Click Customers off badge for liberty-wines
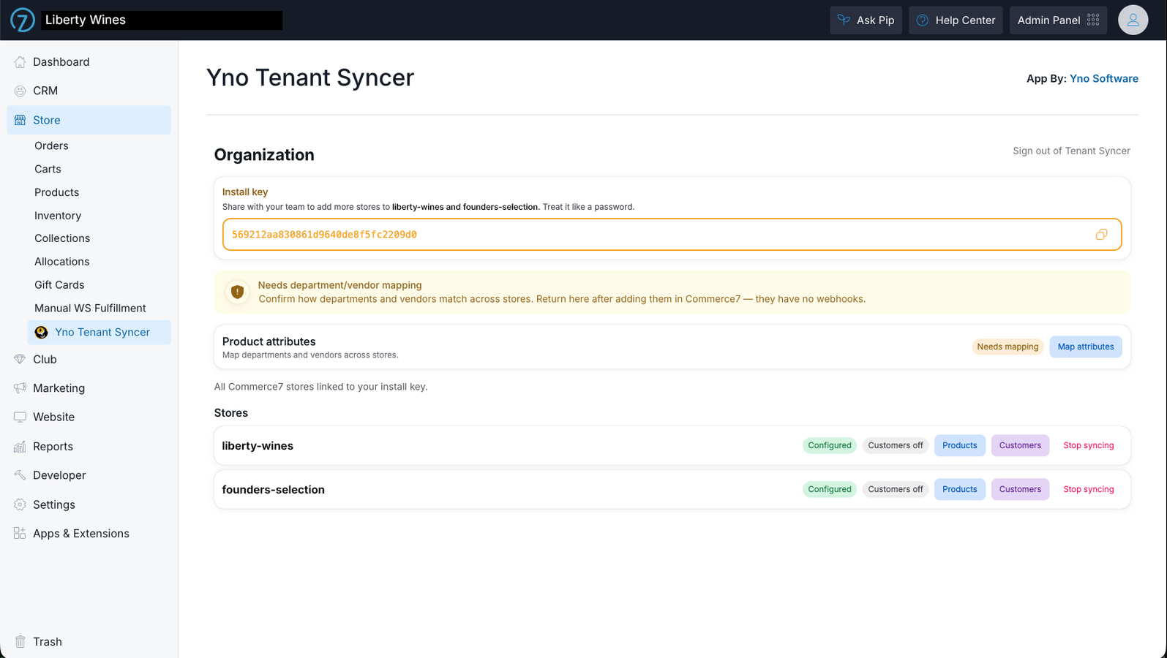The width and height of the screenshot is (1167, 658). [x=896, y=445]
